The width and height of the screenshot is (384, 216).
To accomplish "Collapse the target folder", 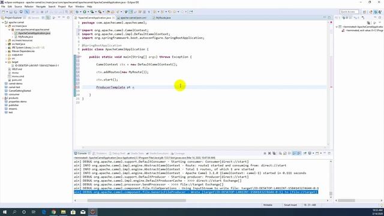I will (x=6, y=62).
